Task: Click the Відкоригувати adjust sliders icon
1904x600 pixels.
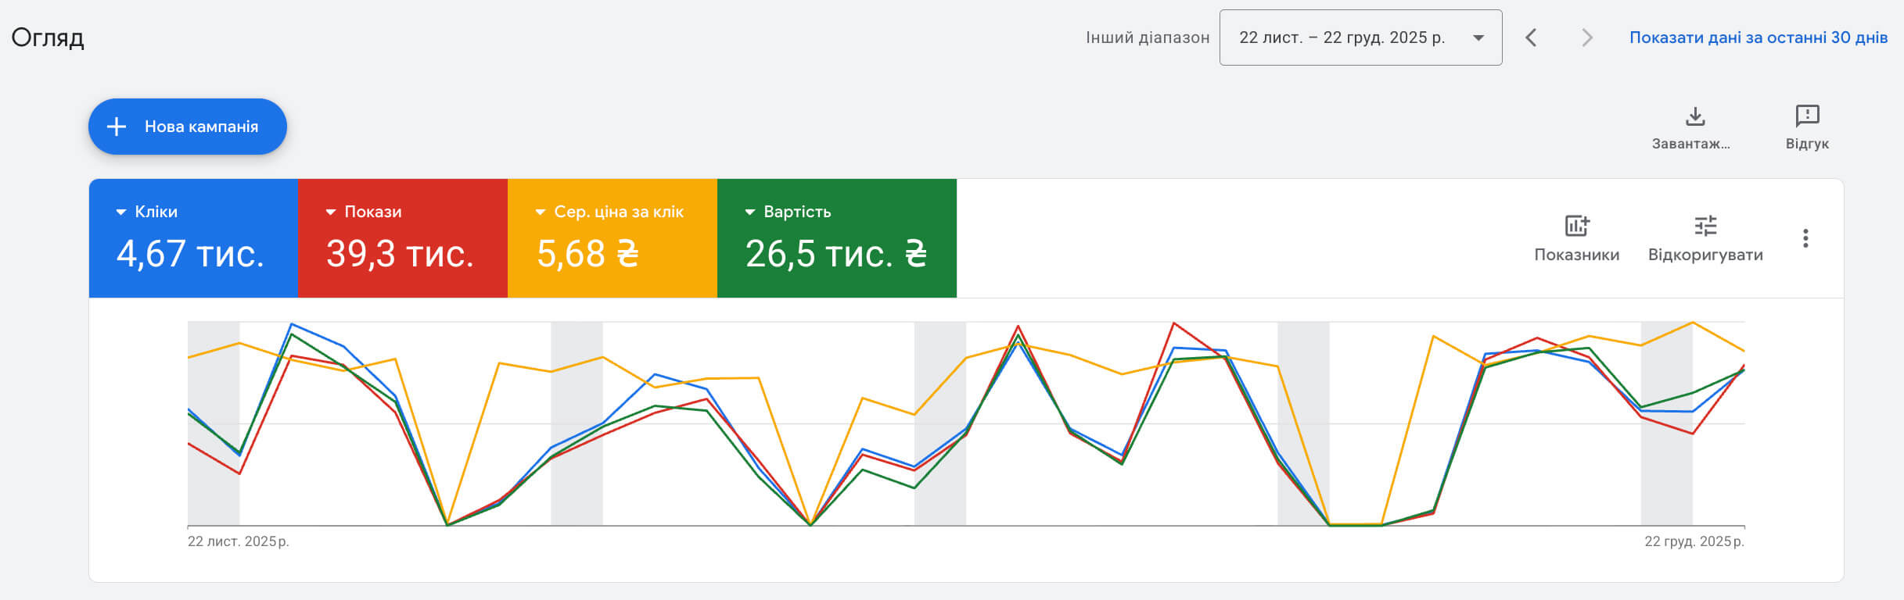Action: (x=1705, y=226)
